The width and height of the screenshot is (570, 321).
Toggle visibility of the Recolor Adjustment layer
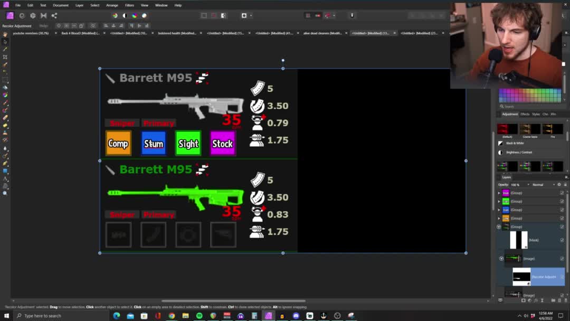562,277
